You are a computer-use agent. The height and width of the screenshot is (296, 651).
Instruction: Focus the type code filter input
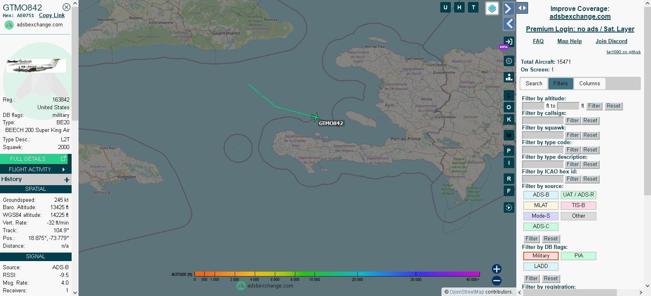click(543, 150)
